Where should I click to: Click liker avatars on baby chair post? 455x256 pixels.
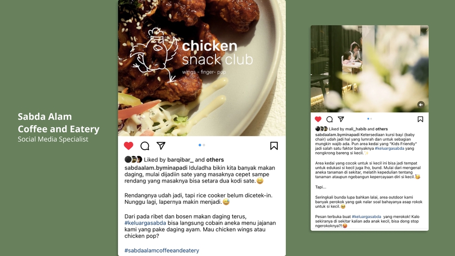[321, 129]
